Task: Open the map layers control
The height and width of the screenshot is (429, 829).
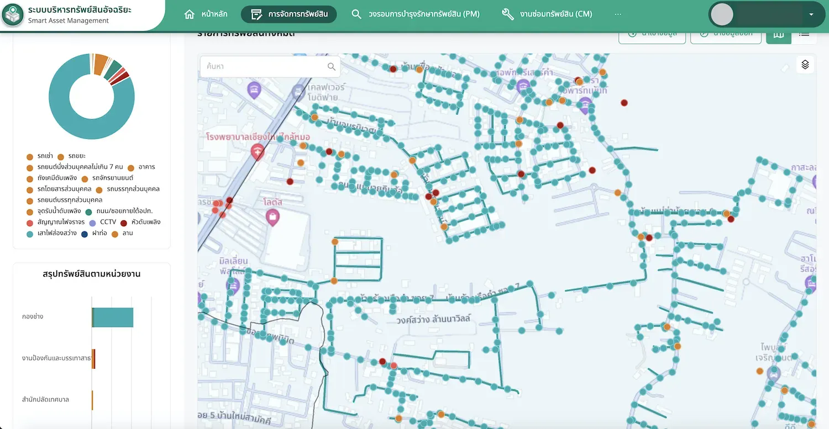Action: 805,65
